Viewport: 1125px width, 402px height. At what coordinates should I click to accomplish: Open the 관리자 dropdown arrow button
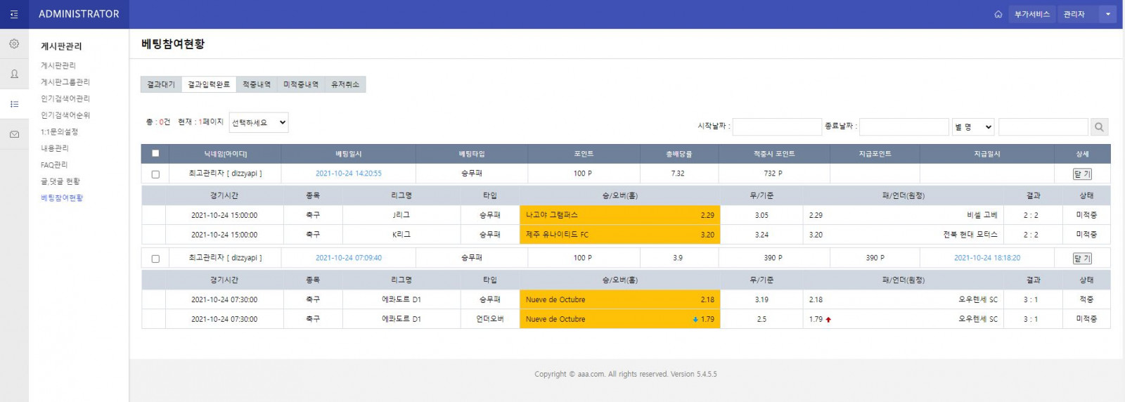1108,14
